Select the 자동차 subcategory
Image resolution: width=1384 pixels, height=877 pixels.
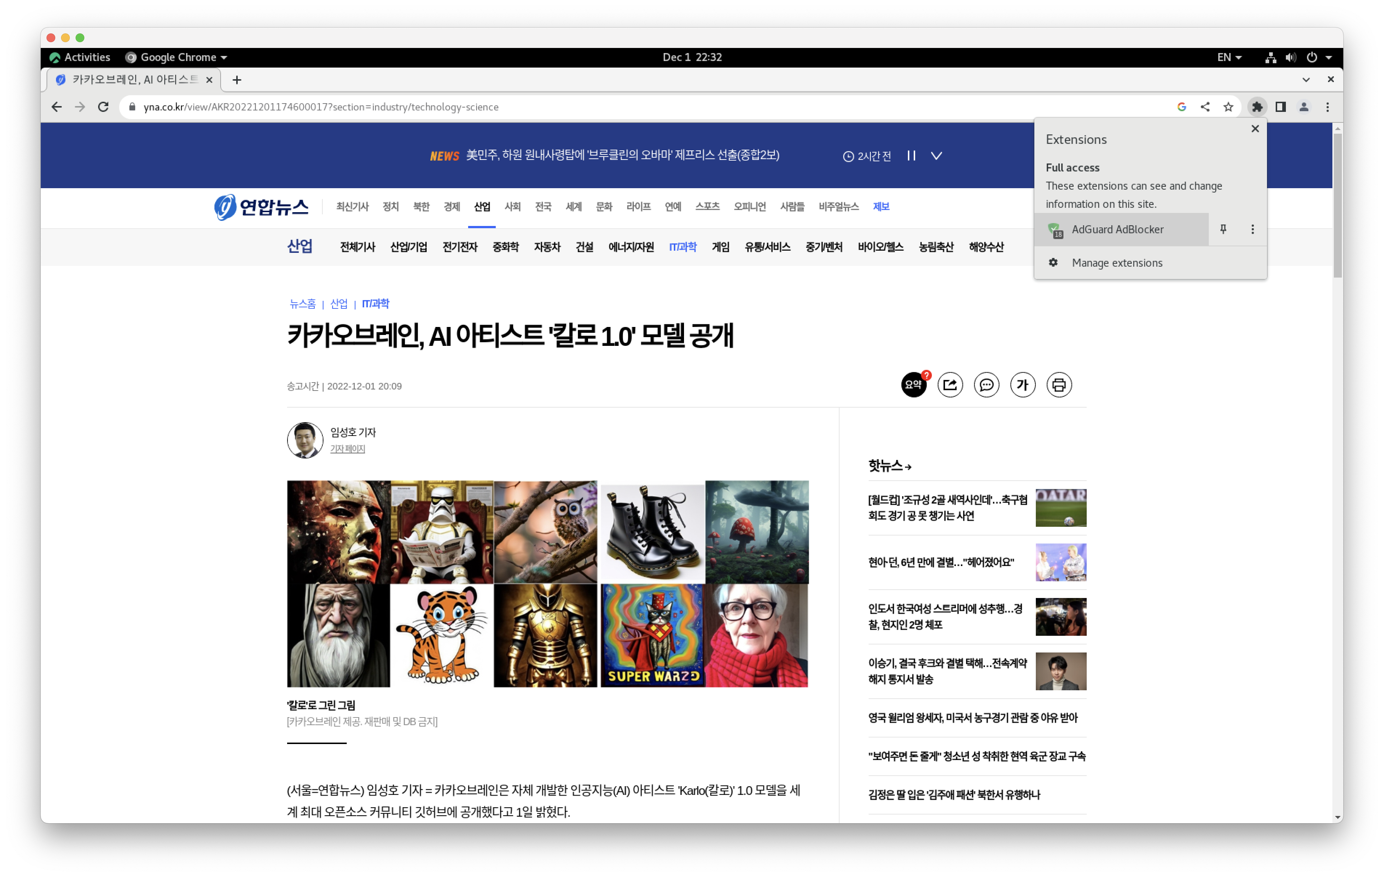[547, 247]
